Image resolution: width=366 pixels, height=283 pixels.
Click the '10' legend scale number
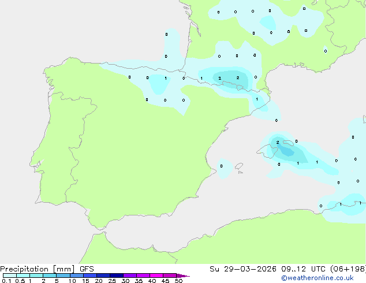click(72, 281)
